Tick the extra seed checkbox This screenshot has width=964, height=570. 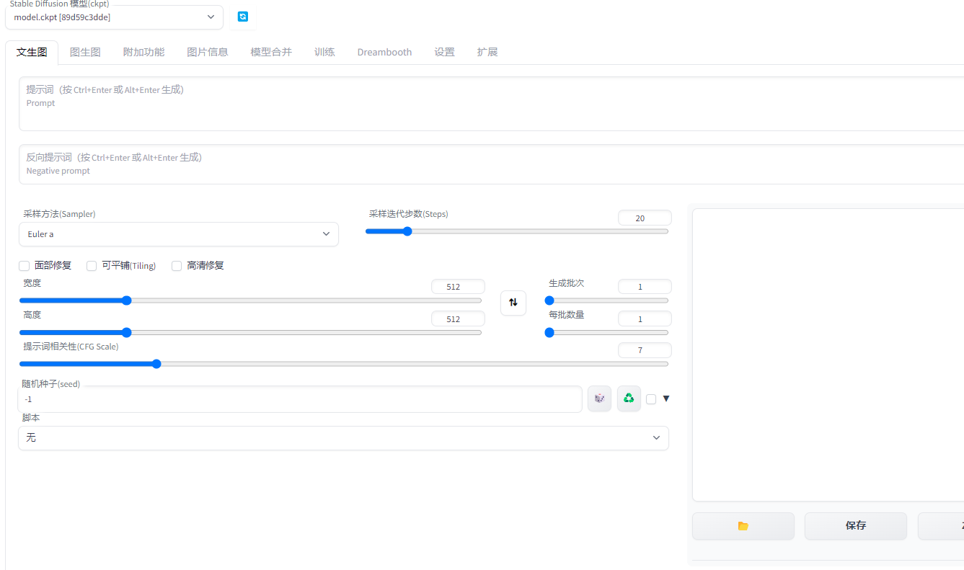tap(651, 399)
